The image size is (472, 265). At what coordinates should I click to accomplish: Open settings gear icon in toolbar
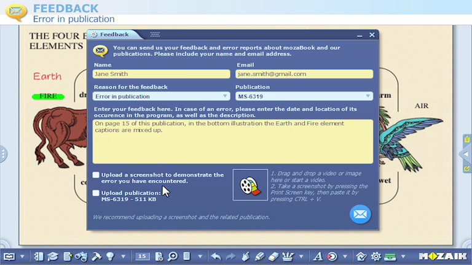click(x=376, y=256)
